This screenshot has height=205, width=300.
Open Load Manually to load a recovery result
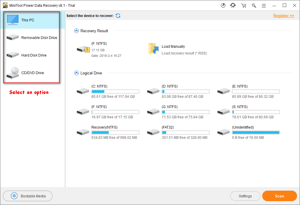[173, 46]
